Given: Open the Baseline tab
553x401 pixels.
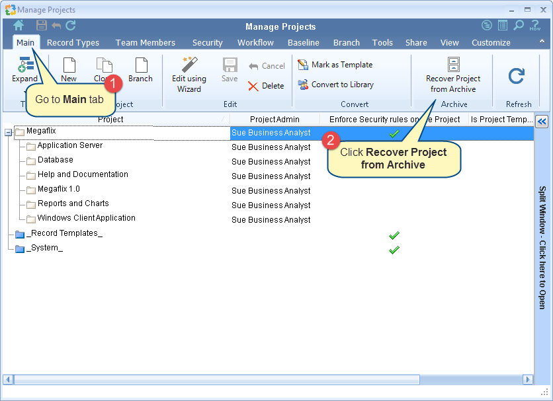Looking at the screenshot, I should point(304,43).
